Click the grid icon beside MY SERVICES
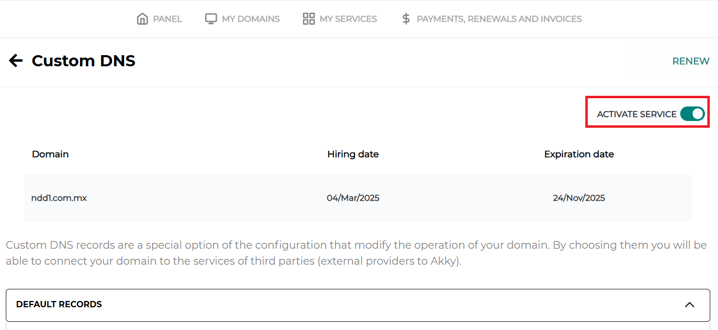 (x=308, y=19)
